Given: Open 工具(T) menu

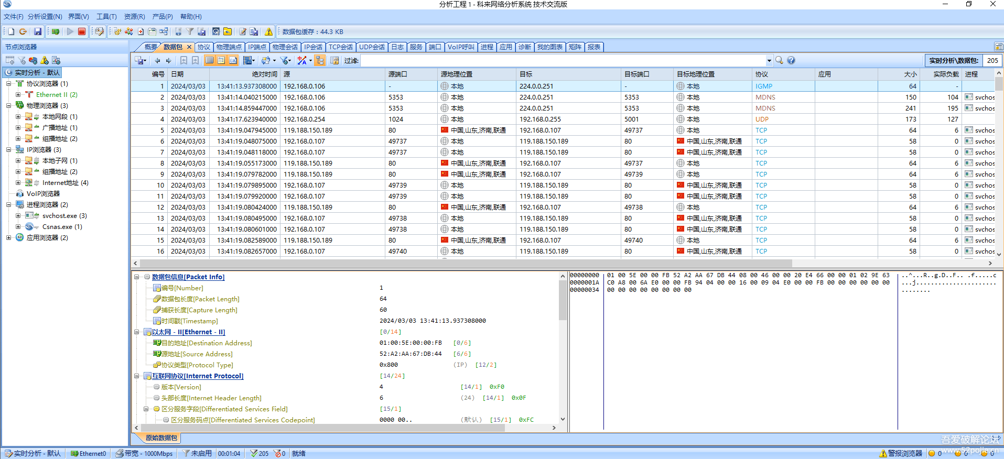Looking at the screenshot, I should [106, 17].
